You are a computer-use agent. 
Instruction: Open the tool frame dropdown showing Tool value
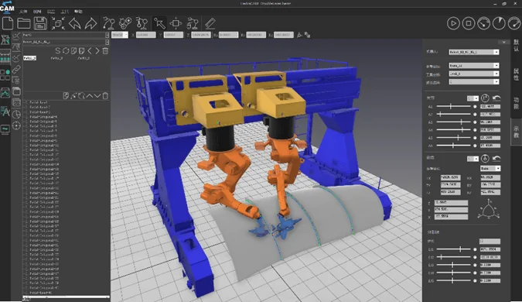[474, 74]
